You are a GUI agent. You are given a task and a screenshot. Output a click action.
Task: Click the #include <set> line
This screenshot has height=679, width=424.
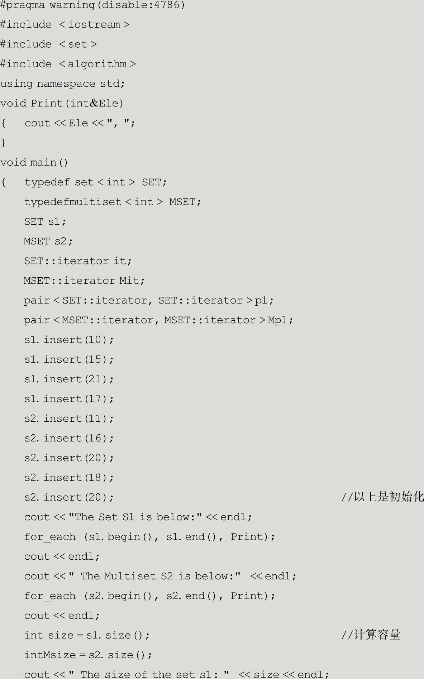tap(49, 44)
